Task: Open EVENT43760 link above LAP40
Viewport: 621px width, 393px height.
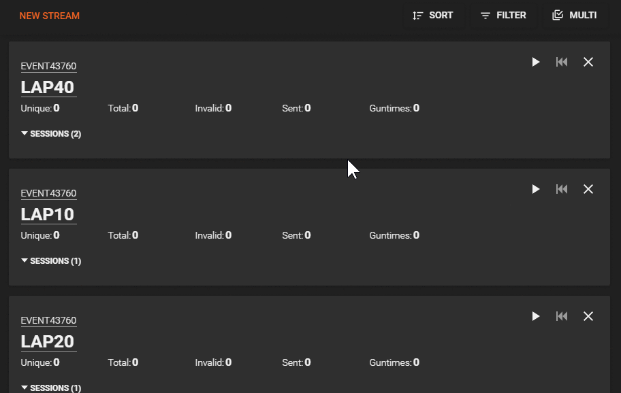Action: (x=48, y=66)
